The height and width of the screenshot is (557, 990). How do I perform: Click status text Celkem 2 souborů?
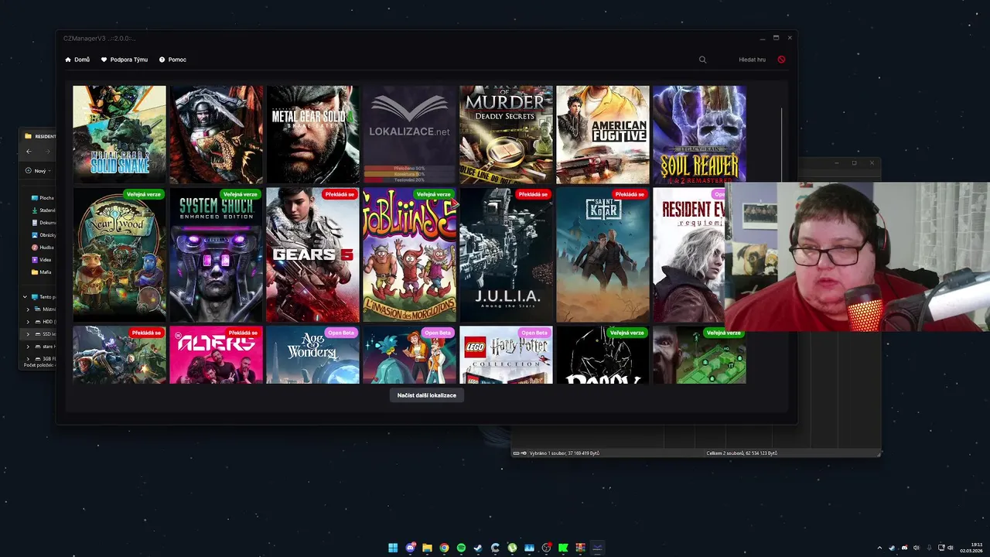click(x=742, y=453)
